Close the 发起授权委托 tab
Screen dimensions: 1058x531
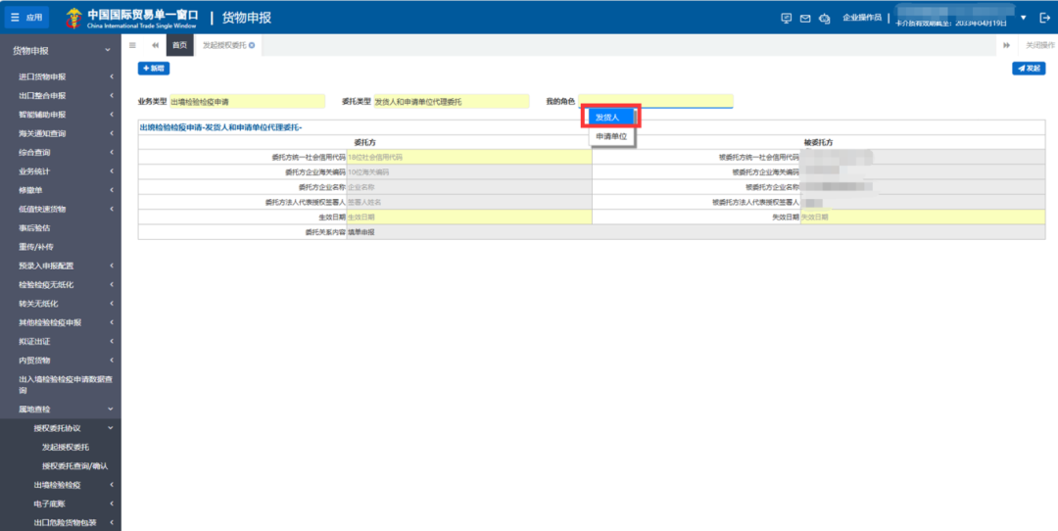click(x=252, y=45)
